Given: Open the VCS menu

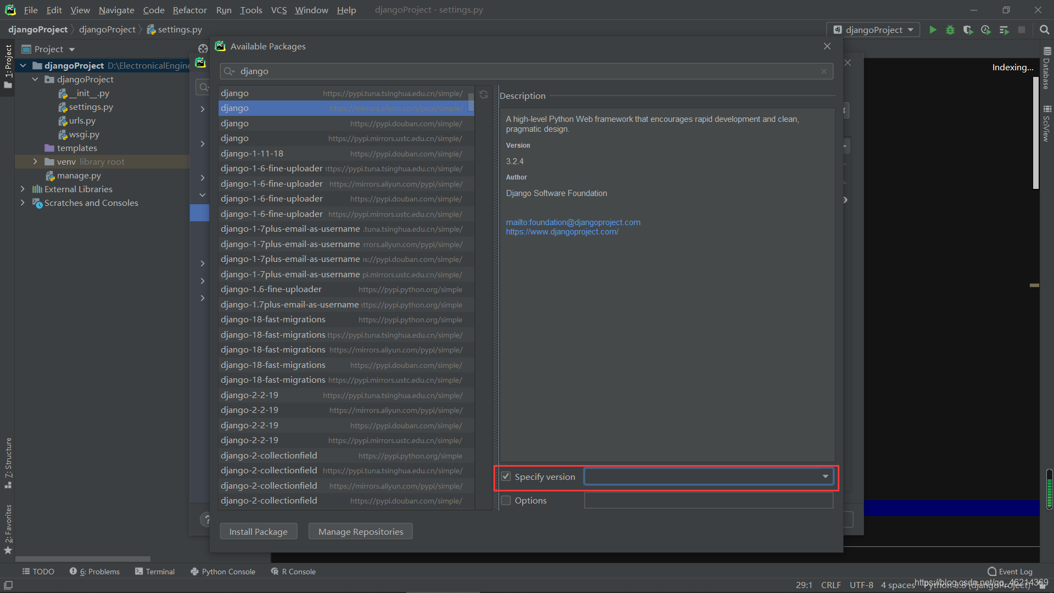Looking at the screenshot, I should [x=278, y=10].
